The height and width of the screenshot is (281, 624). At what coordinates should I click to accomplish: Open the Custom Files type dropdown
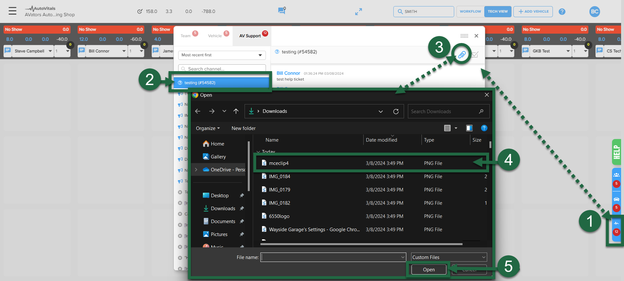[449, 257]
